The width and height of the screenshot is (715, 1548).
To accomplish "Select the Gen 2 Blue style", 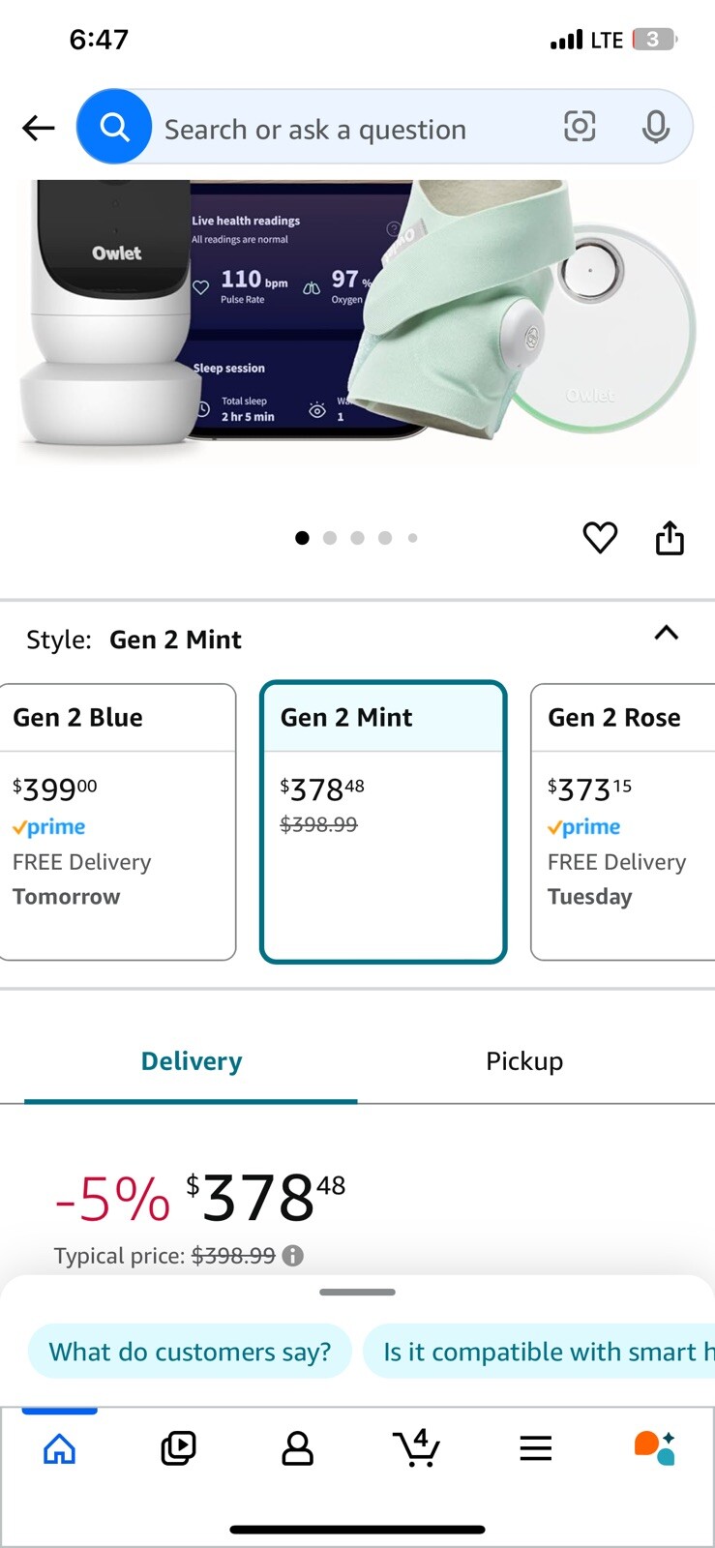I will (117, 821).
